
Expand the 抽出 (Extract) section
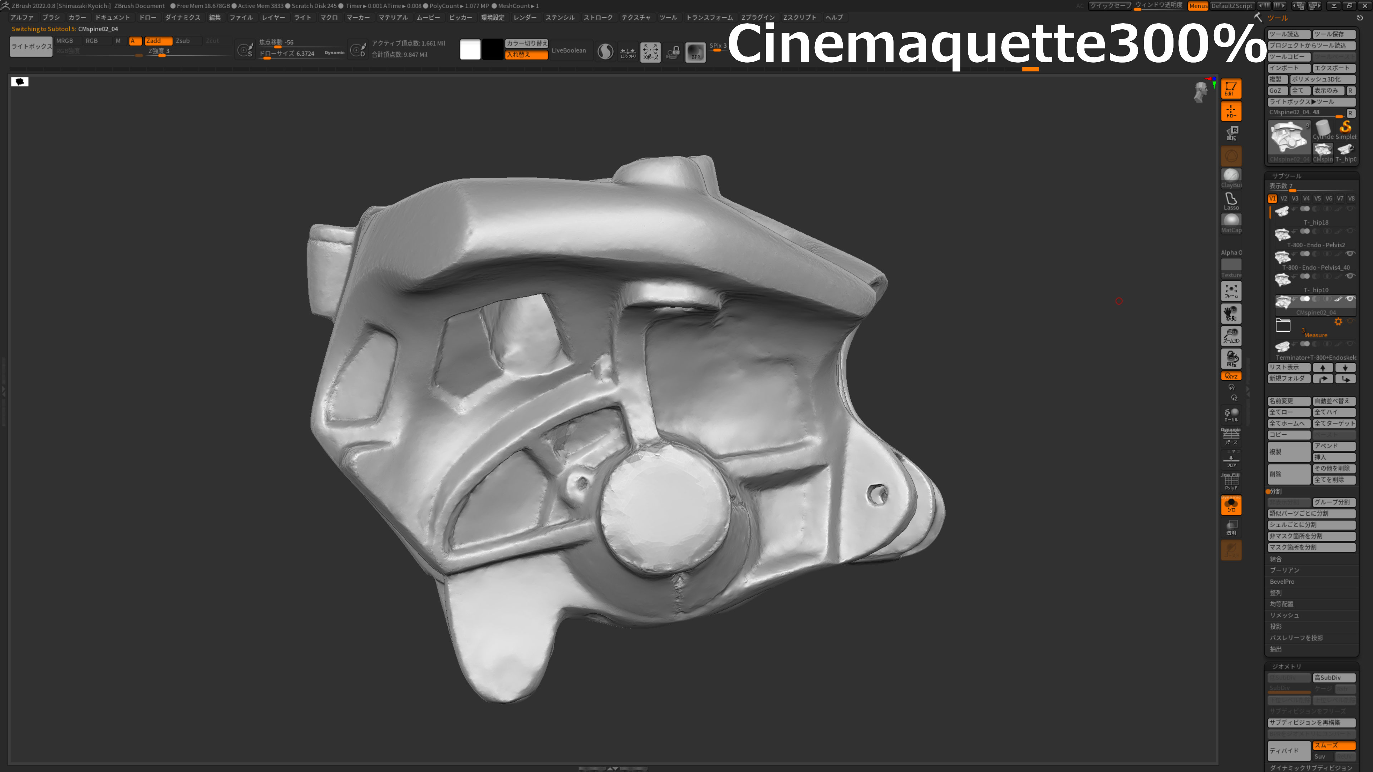pos(1275,649)
